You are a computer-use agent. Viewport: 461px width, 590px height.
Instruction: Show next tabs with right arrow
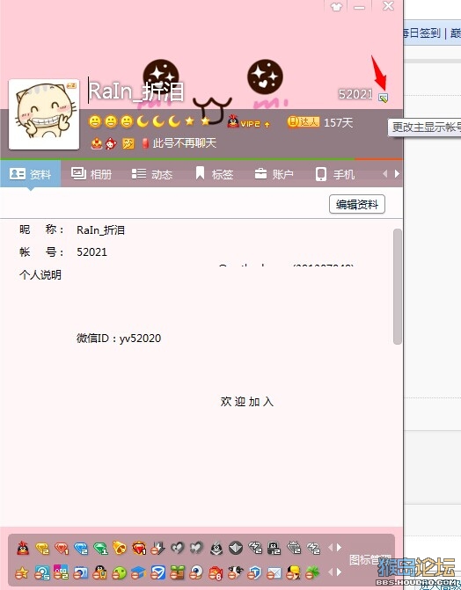click(397, 174)
